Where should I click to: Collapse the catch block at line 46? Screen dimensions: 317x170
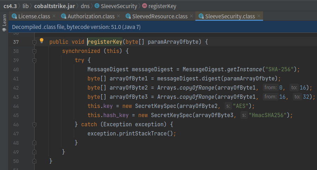point(34,125)
